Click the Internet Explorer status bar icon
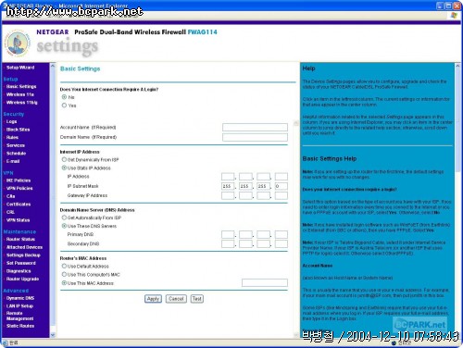 (6, 342)
